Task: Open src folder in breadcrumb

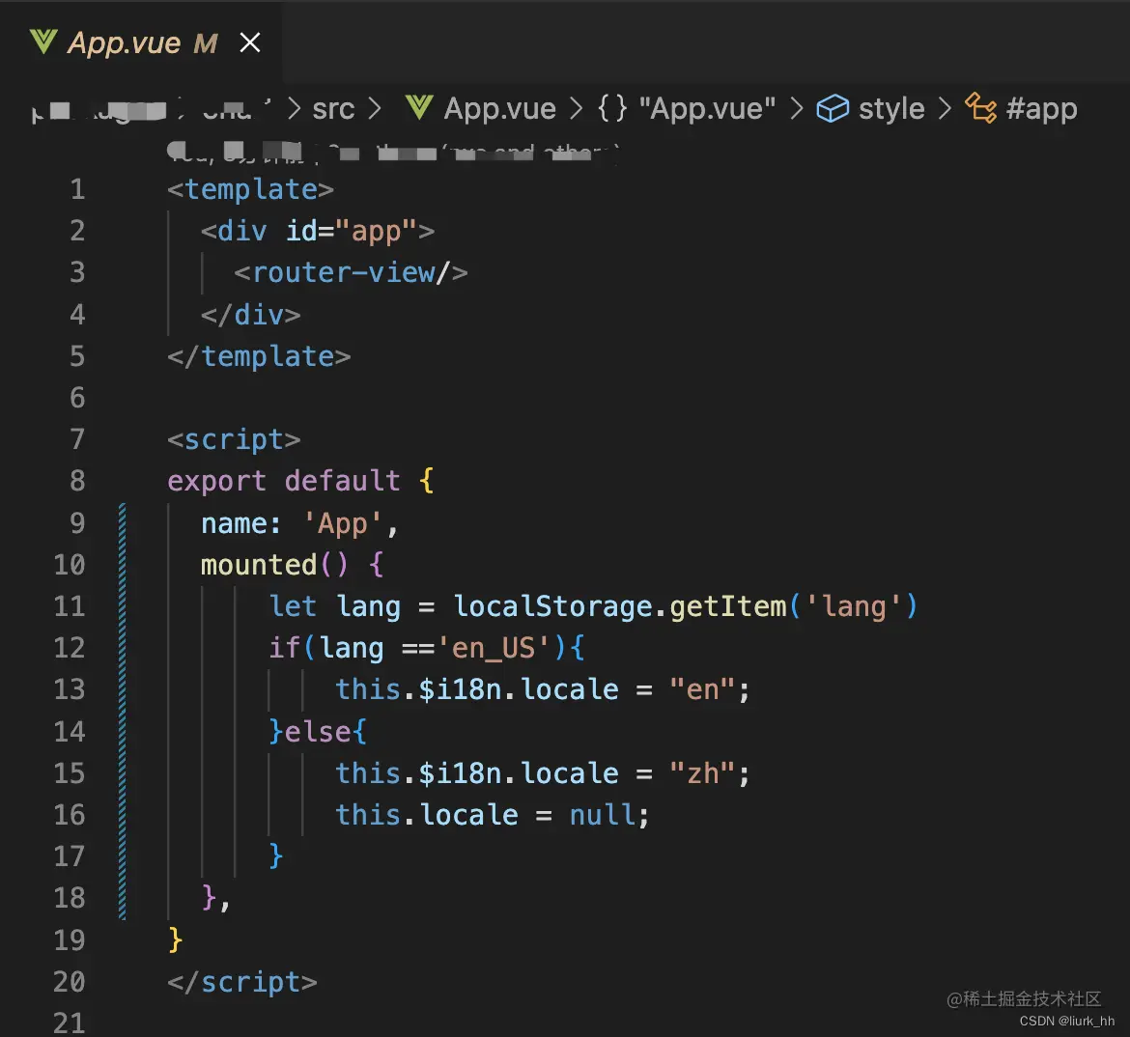Action: pyautogui.click(x=333, y=109)
